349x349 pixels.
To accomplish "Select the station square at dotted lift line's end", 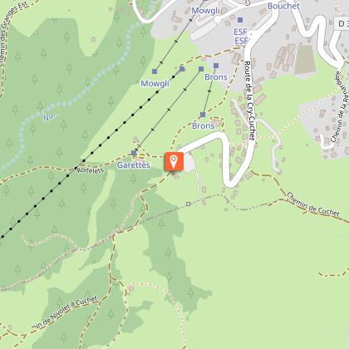I will (182, 69).
